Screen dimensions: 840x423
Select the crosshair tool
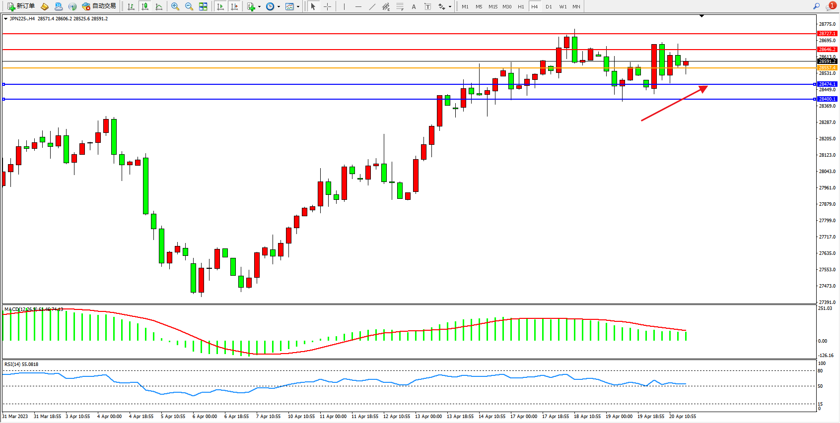coord(328,6)
